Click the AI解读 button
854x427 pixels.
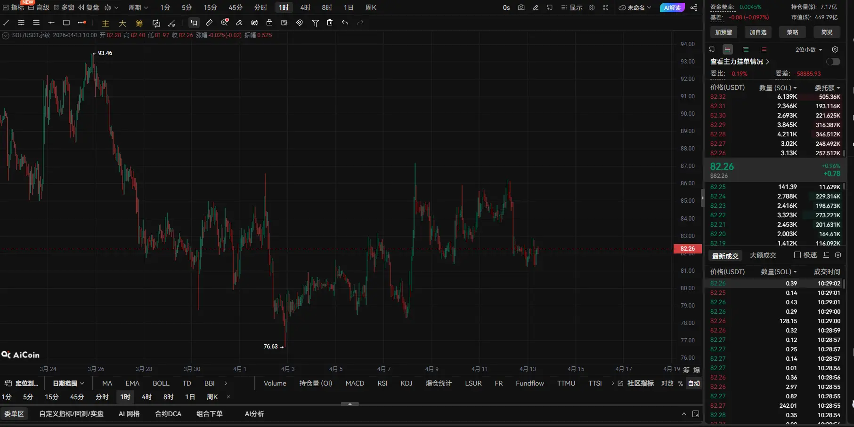point(672,8)
